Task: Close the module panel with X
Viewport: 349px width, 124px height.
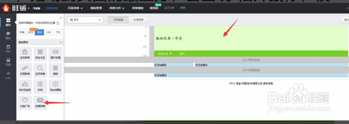Action: [61, 17]
